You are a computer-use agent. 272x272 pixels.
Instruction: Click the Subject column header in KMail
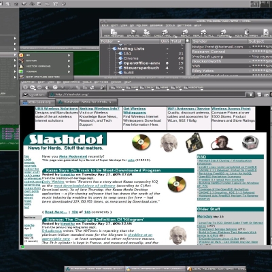coord(260,41)
